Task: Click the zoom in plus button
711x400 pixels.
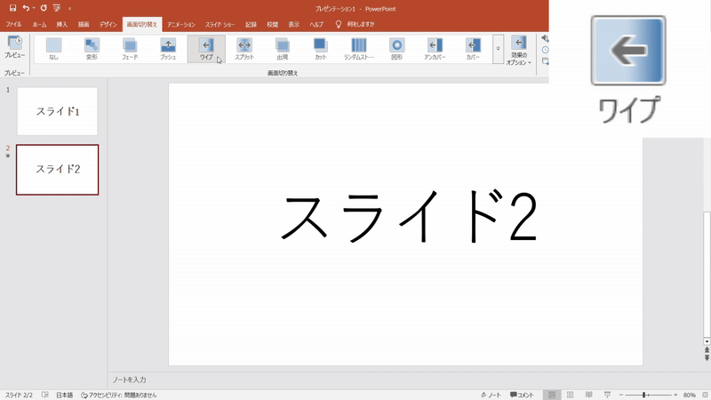Action: pos(675,395)
